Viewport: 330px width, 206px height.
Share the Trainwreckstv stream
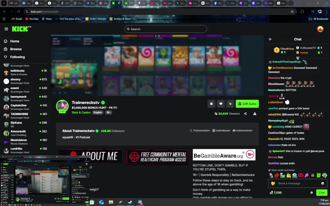(x=245, y=114)
